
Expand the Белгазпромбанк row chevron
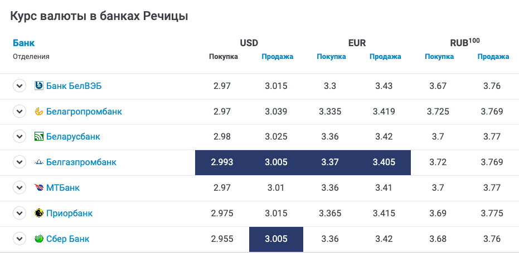tap(20, 162)
